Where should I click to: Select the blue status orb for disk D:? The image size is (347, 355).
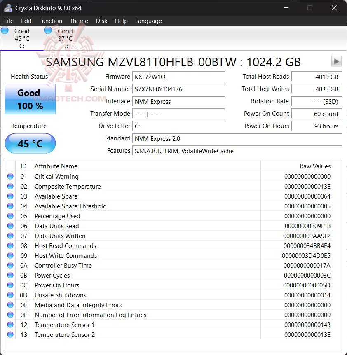click(48, 30)
